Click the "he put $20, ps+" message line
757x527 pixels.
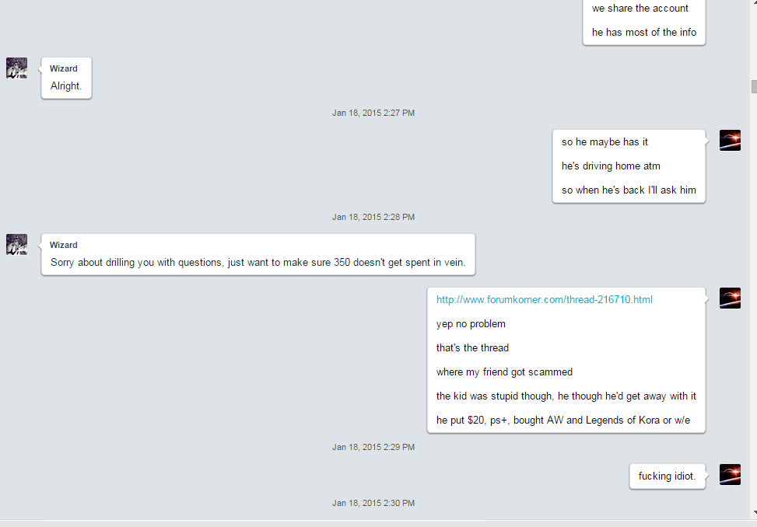[x=563, y=421]
